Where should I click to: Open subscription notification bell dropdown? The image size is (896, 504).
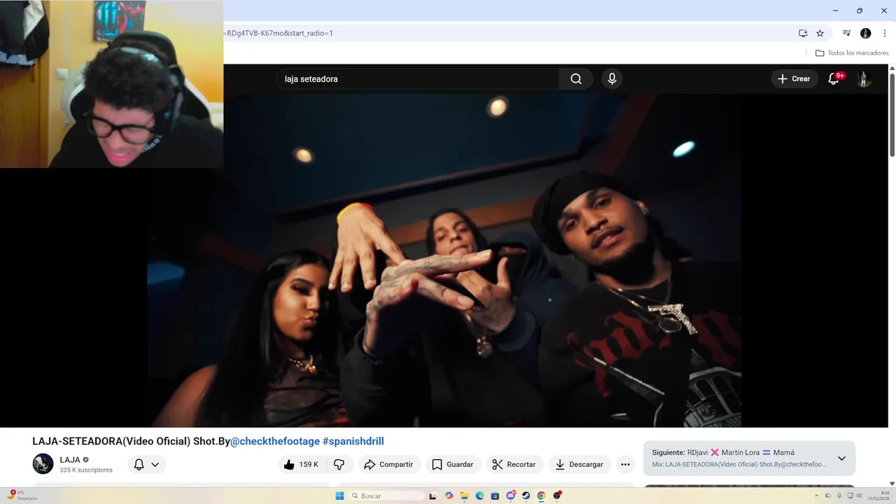coord(147,464)
